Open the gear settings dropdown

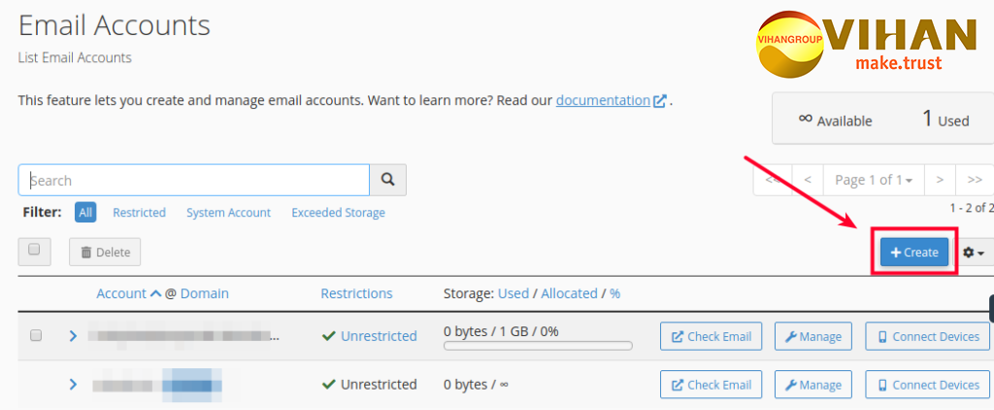point(973,253)
